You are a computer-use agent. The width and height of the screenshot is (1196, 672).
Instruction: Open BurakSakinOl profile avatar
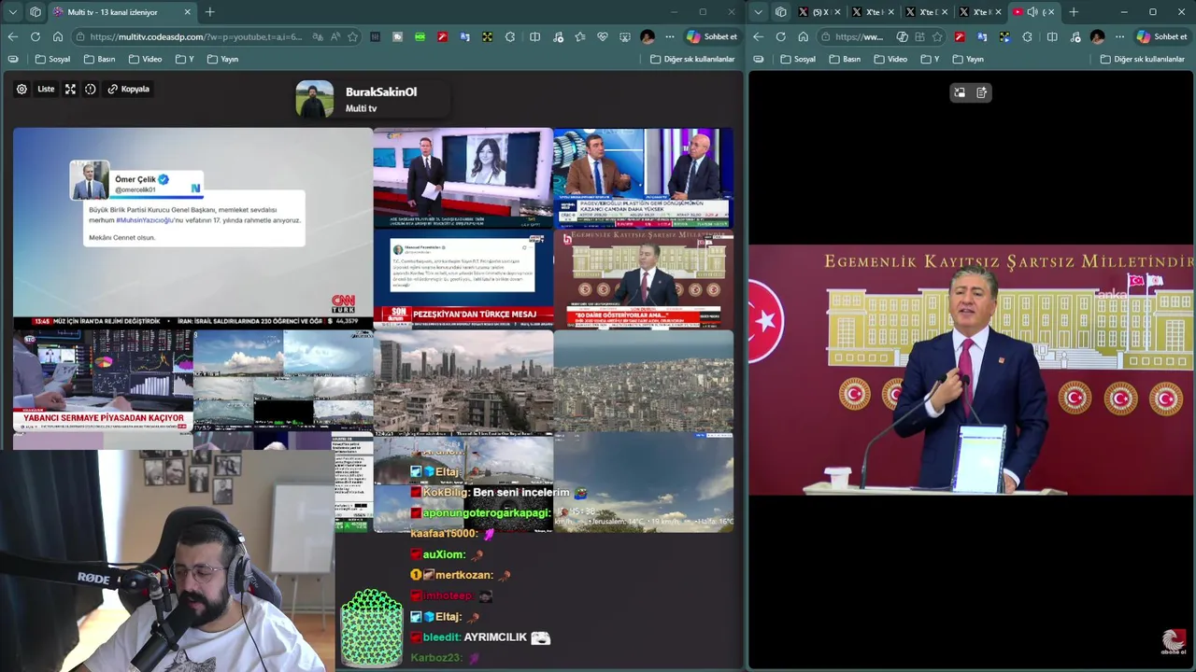coord(315,99)
